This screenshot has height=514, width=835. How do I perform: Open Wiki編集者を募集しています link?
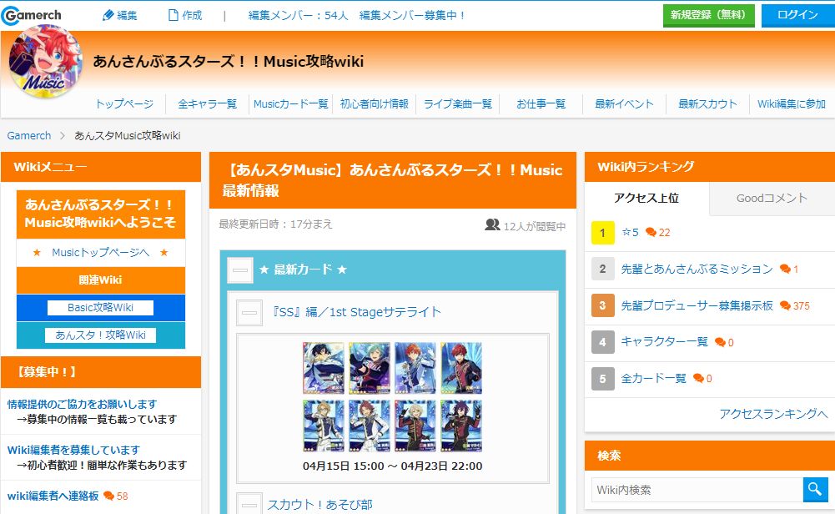[73, 450]
